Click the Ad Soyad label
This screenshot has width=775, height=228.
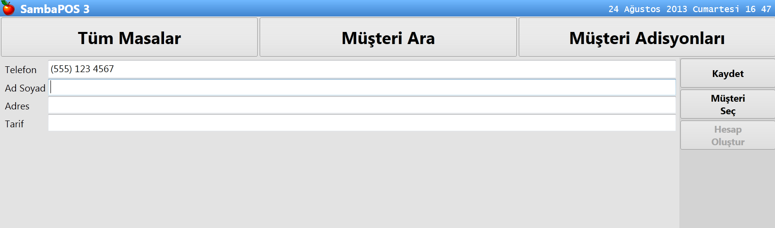(x=25, y=88)
